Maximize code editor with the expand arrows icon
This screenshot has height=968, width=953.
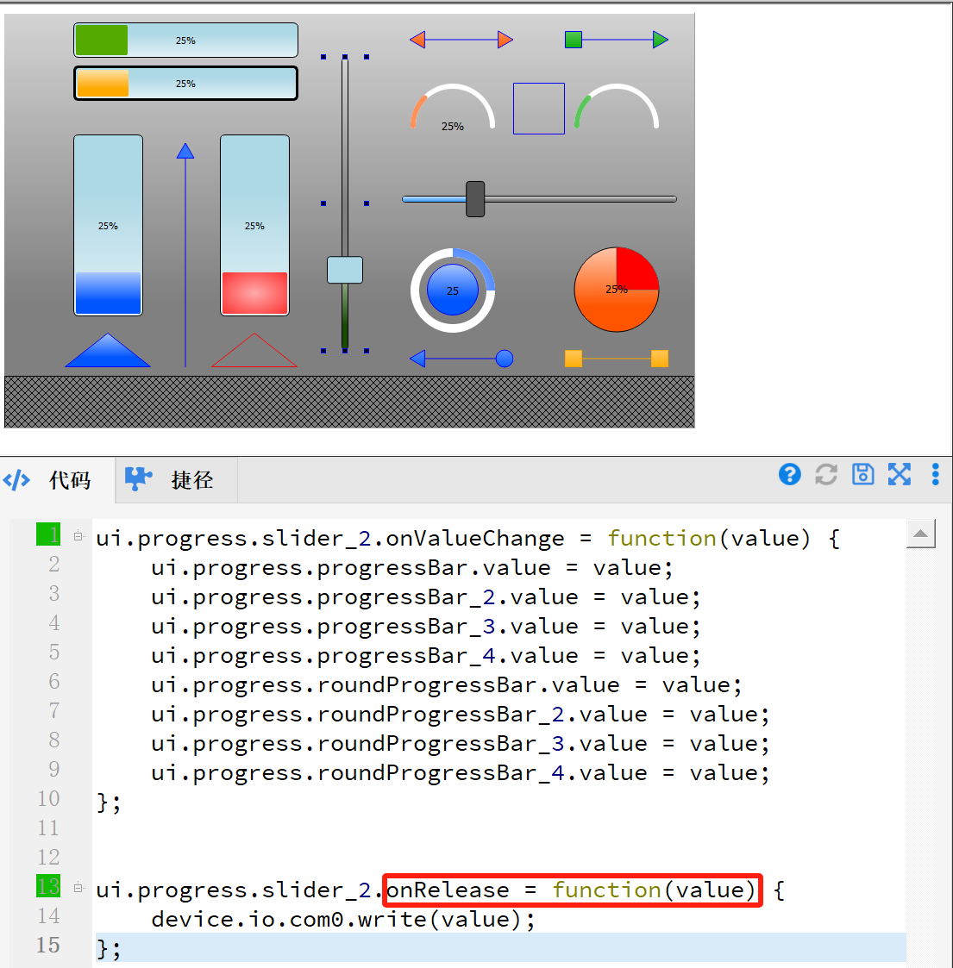coord(900,474)
